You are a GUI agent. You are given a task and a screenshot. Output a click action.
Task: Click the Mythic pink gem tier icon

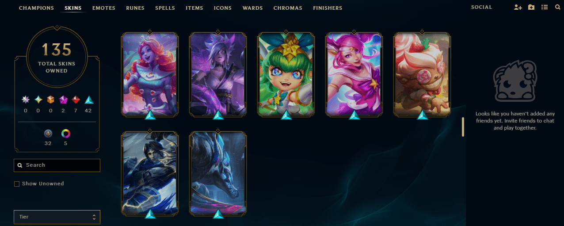(63, 100)
